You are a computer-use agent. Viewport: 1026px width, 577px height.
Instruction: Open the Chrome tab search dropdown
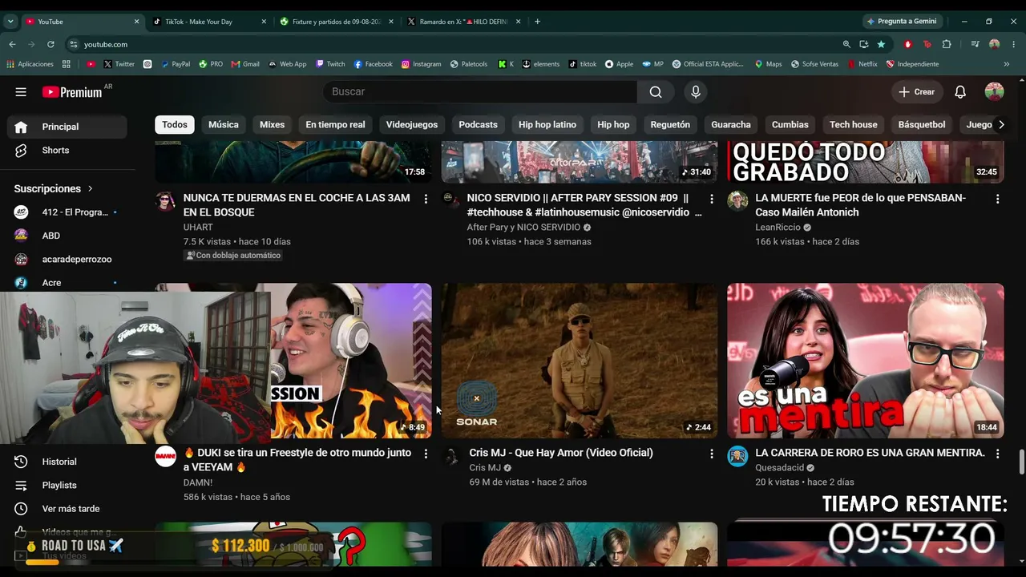[10, 22]
